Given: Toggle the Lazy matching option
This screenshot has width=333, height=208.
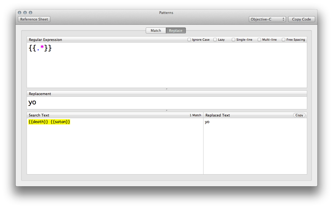Looking at the screenshot, I should click(x=215, y=40).
